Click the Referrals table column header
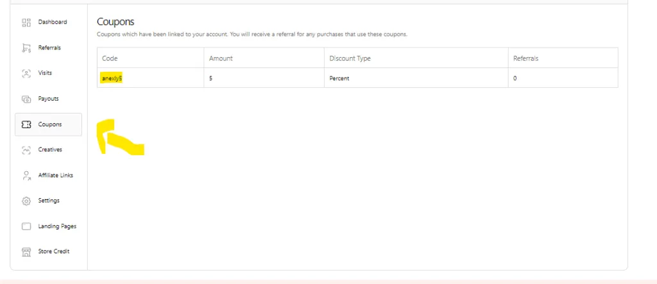Viewport: 657px width, 284px height. point(526,58)
